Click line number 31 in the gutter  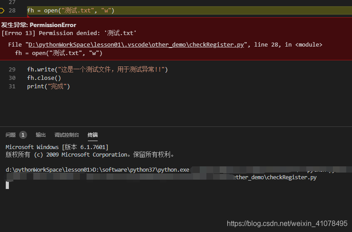[x=12, y=87]
